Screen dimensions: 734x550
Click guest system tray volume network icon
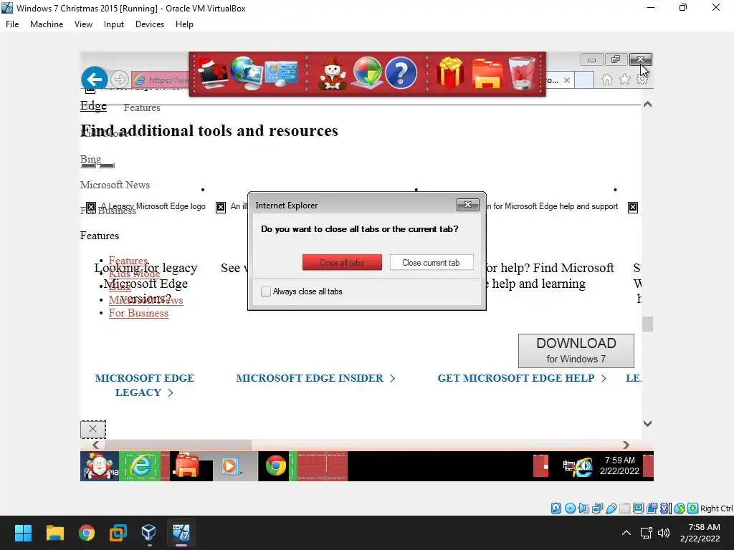click(x=583, y=467)
